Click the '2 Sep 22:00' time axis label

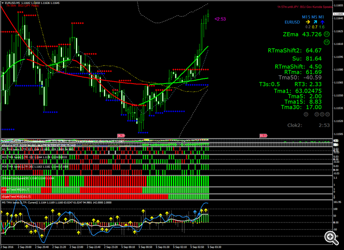click(76, 247)
